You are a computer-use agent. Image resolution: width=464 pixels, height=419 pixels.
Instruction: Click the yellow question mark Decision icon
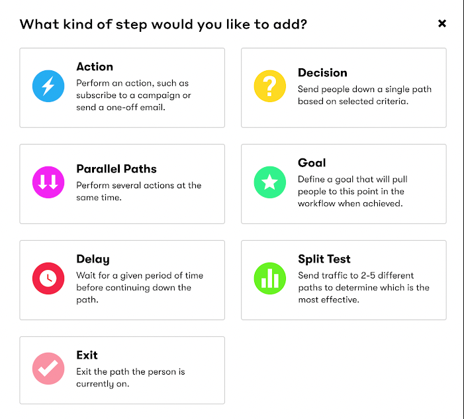270,86
